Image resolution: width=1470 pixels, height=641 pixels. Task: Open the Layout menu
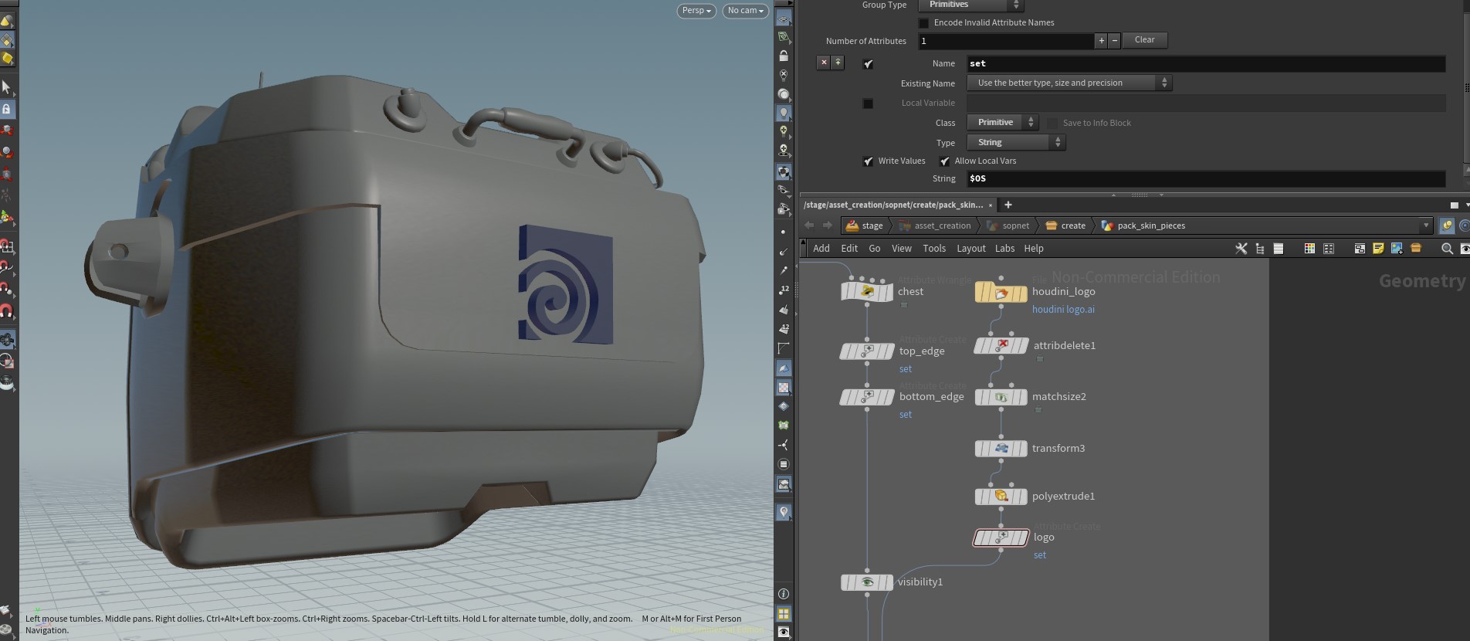tap(971, 249)
